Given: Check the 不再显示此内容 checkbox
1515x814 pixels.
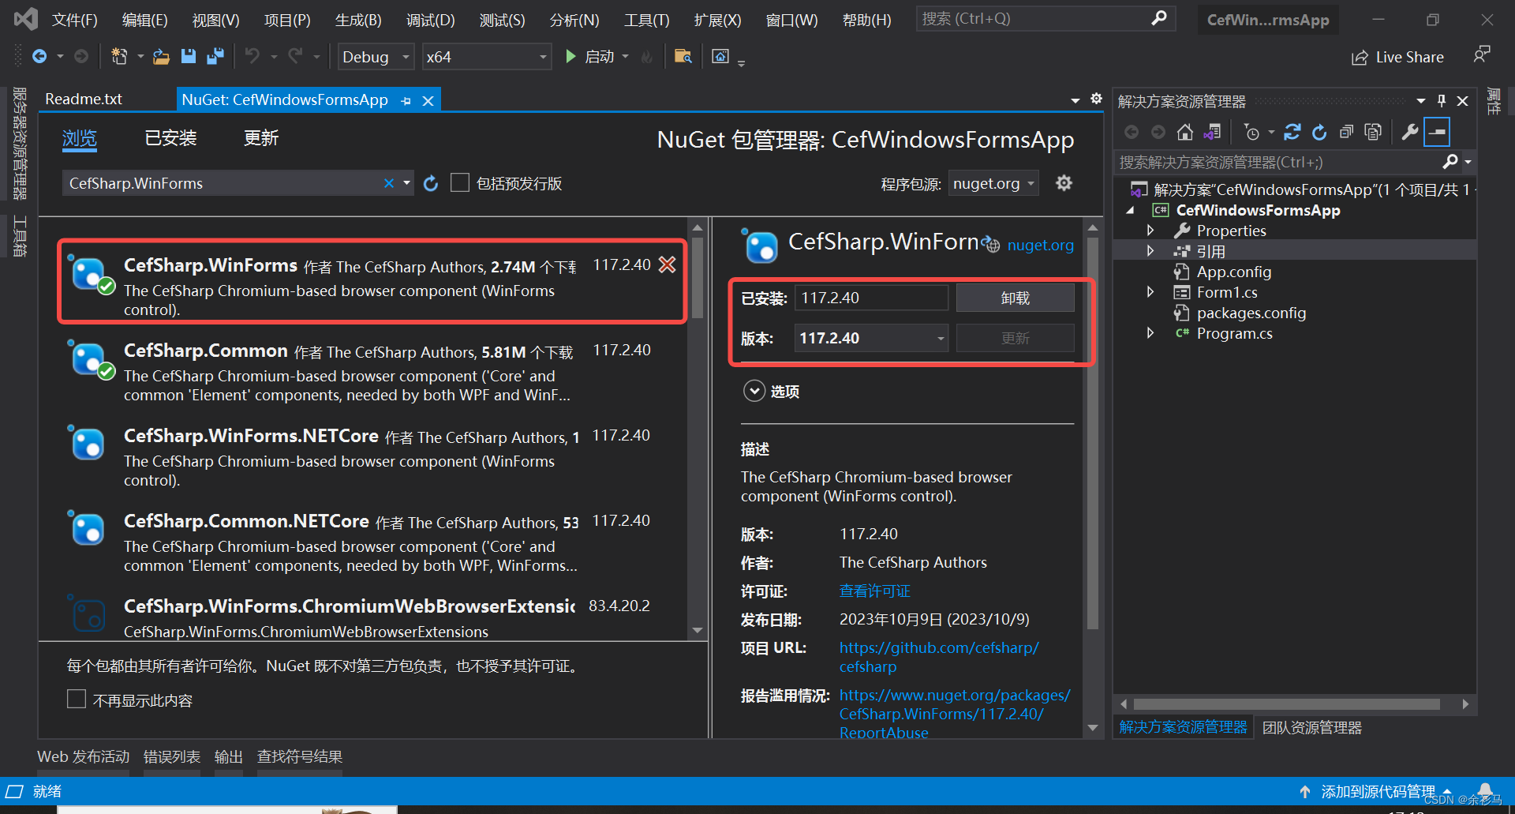Looking at the screenshot, I should [76, 699].
